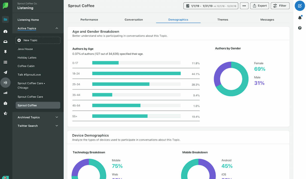This screenshot has height=179, width=306.
Task: Open the Themes tab
Action: point(223,20)
